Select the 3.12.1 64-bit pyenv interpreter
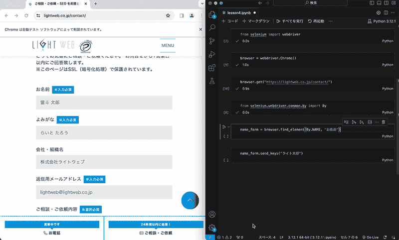 pyautogui.click(x=312, y=237)
